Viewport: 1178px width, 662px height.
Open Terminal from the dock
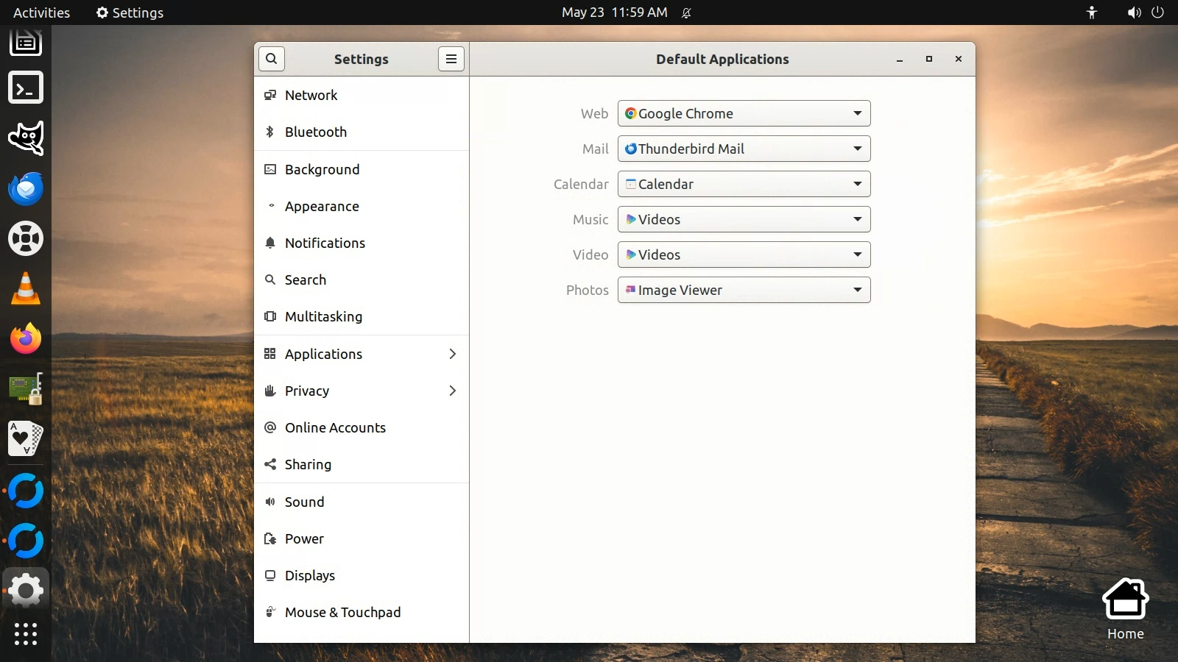click(x=26, y=88)
